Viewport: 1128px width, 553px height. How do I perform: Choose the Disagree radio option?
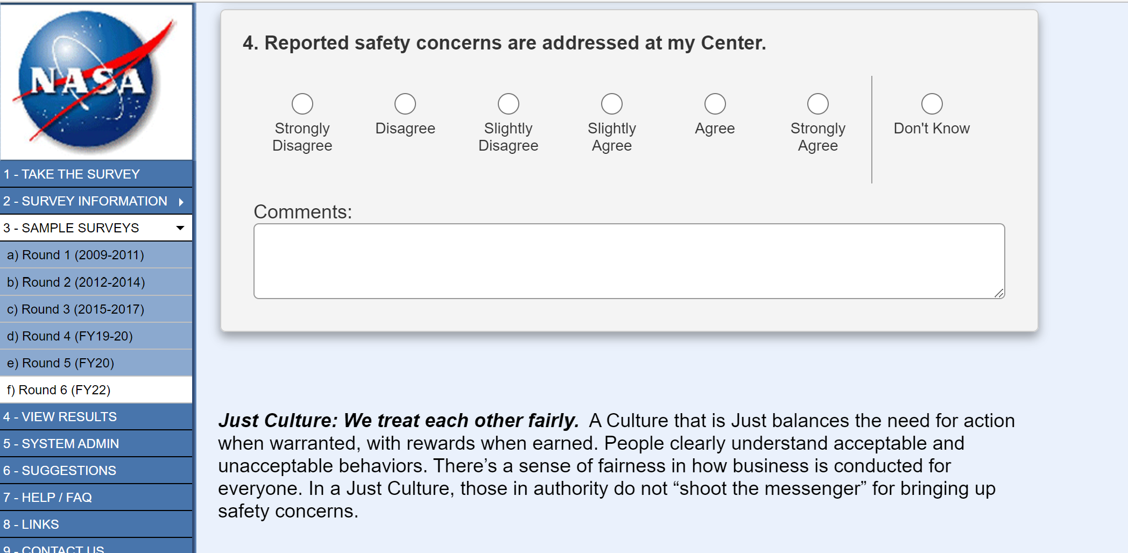pyautogui.click(x=405, y=104)
